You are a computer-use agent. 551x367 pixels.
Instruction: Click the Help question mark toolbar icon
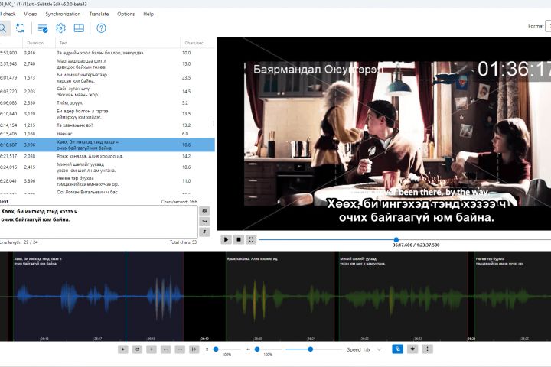coord(101,28)
